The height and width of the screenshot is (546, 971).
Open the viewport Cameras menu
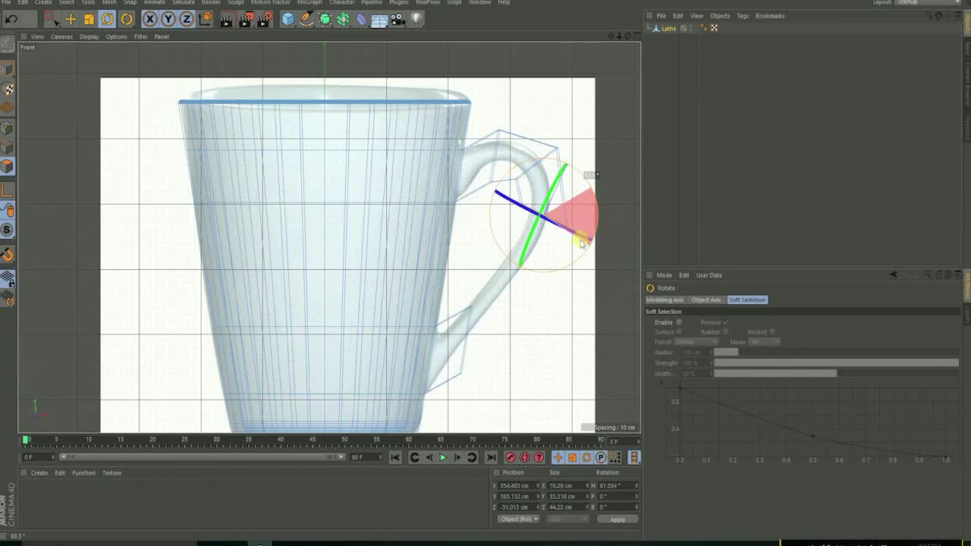61,36
